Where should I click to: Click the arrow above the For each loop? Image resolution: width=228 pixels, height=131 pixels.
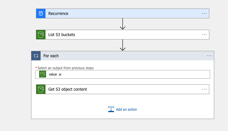(123, 45)
